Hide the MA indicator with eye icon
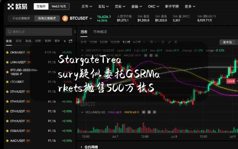This screenshot has height=149, width=238. (x=145, y=55)
